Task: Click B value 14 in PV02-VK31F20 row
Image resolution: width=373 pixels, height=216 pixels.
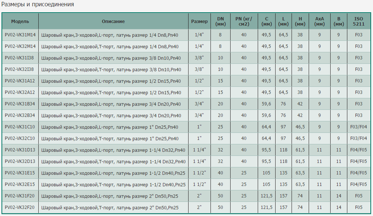Action: [x=339, y=196]
